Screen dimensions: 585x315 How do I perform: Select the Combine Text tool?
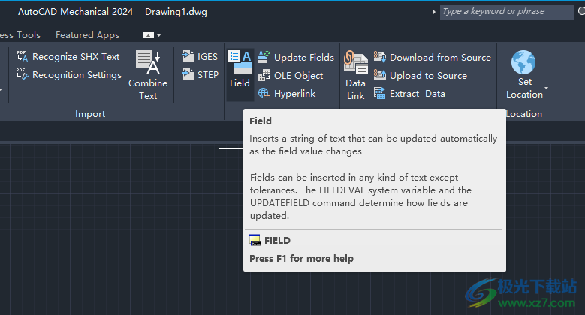tap(148, 75)
